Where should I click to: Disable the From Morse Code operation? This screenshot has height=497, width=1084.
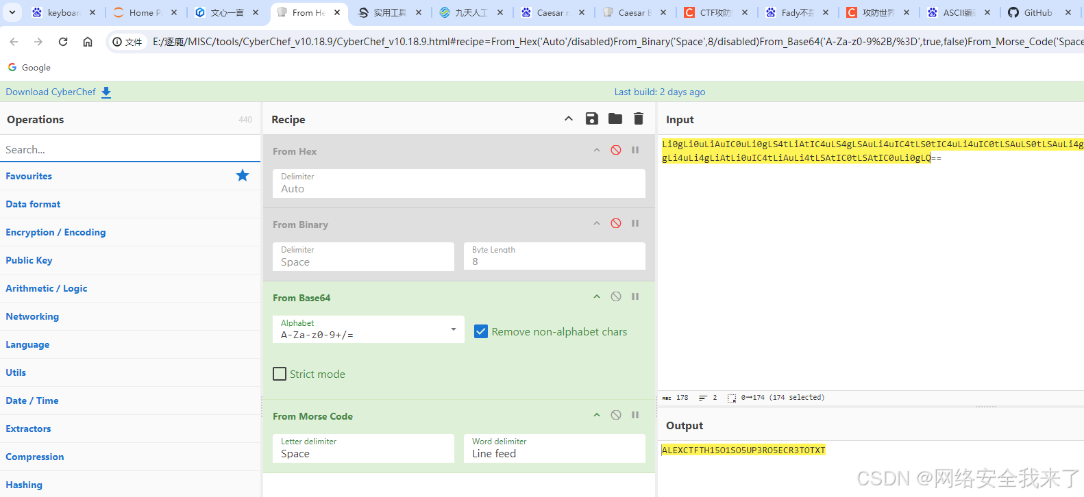click(616, 415)
